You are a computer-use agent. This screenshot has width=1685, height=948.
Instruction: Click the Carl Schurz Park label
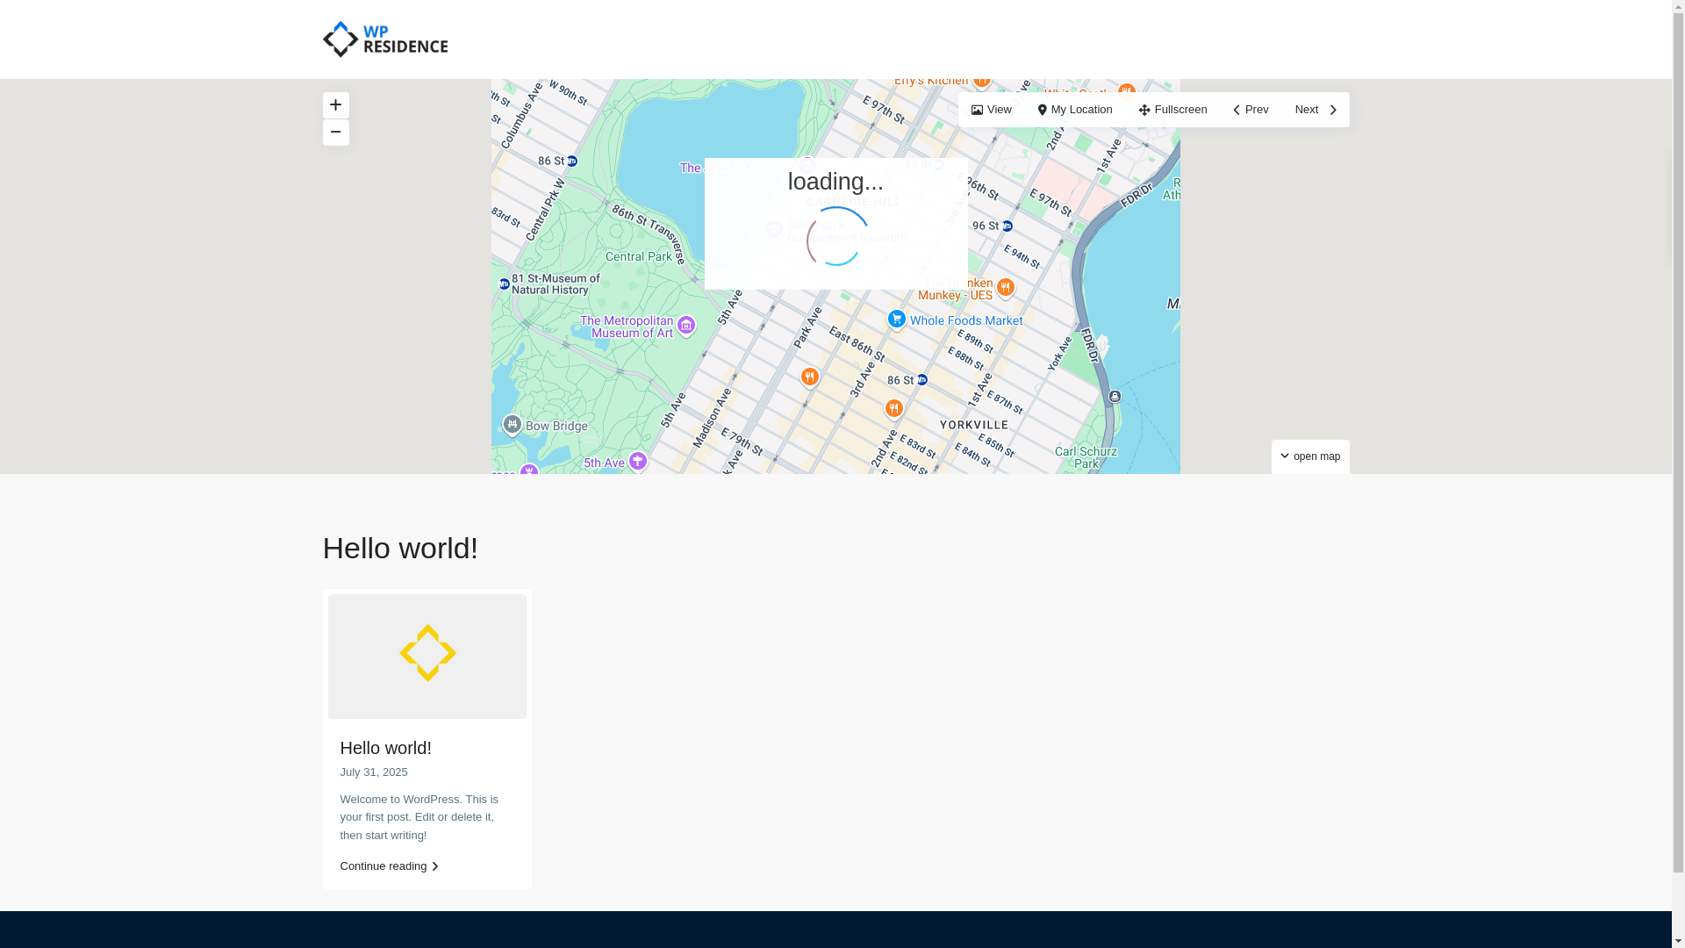(1086, 457)
